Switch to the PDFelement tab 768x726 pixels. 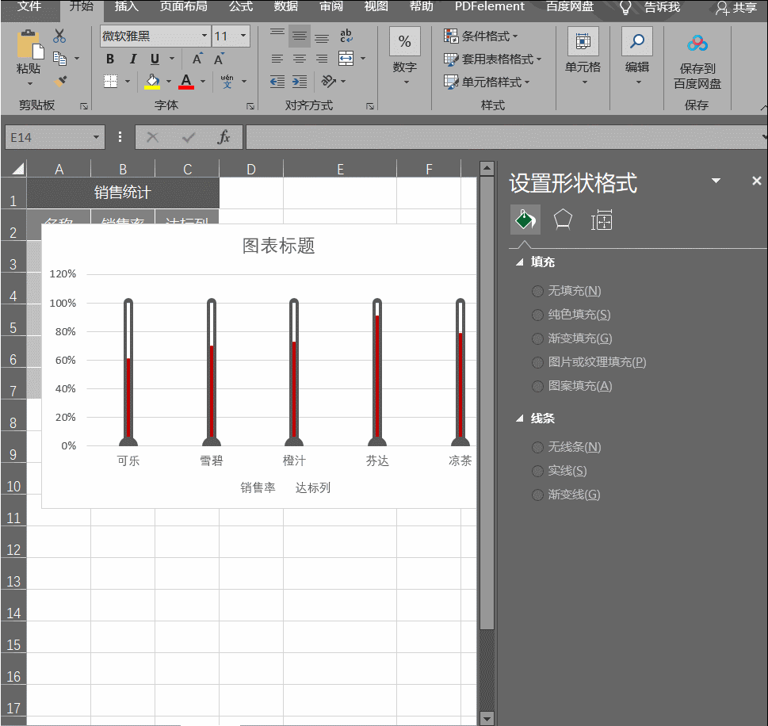(489, 7)
